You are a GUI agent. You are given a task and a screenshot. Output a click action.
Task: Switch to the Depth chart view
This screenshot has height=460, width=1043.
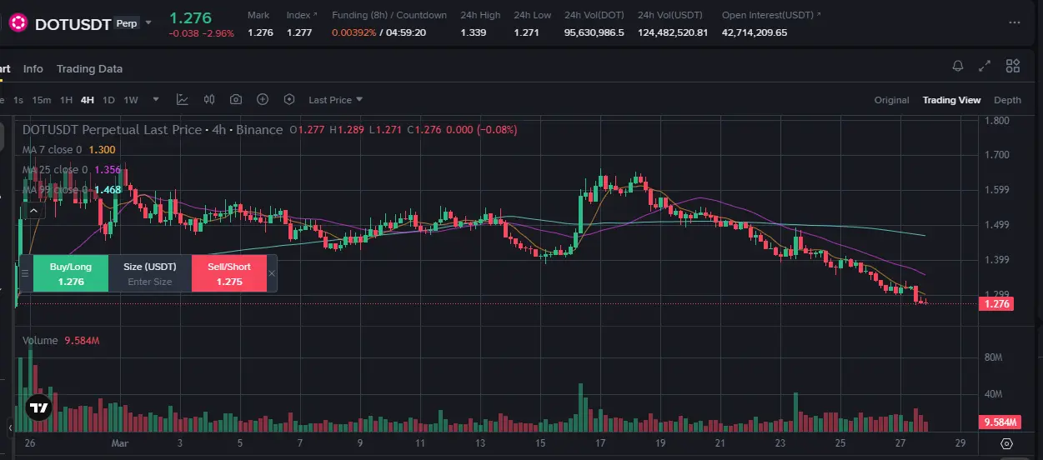[x=1007, y=100]
